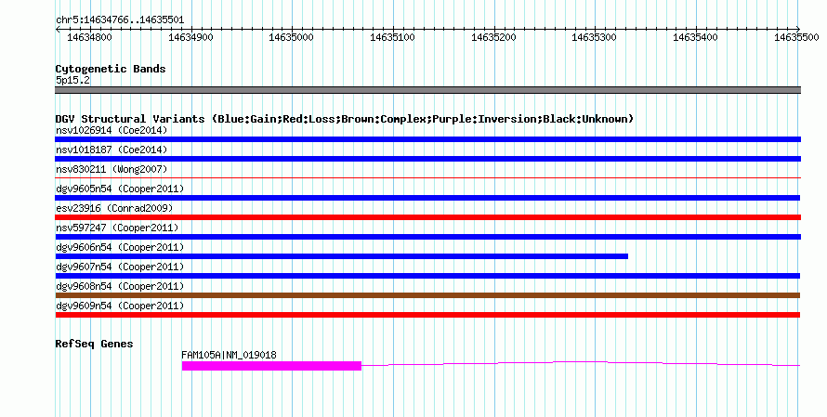Click the dgv9606n54 (Cooper2011) label
827x417 pixels.
tap(120, 247)
